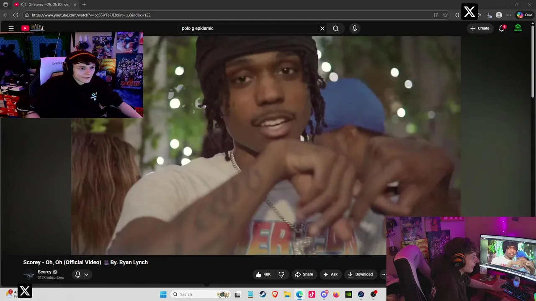Open NVIDIA app from the taskbar
The image size is (536, 301).
point(348,294)
